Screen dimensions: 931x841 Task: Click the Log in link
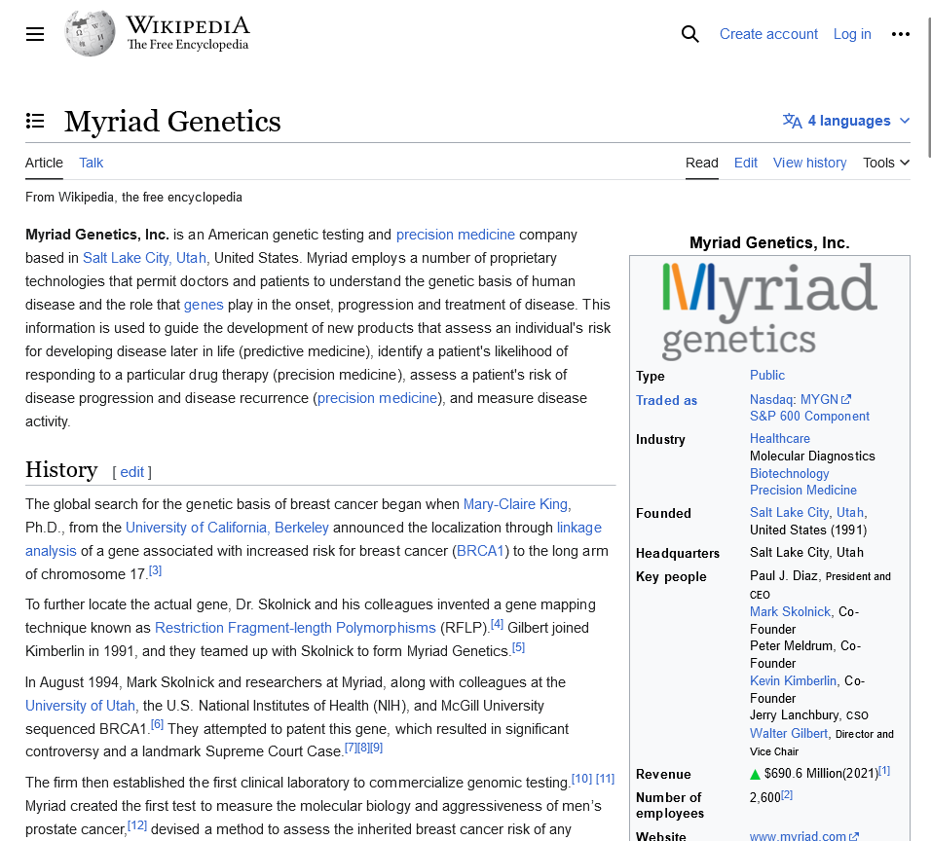[852, 34]
